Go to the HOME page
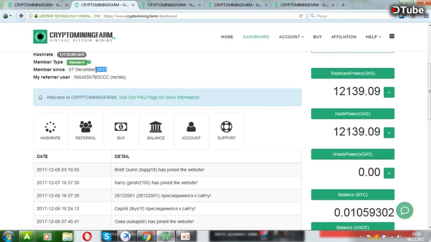431x242 pixels. (x=227, y=37)
